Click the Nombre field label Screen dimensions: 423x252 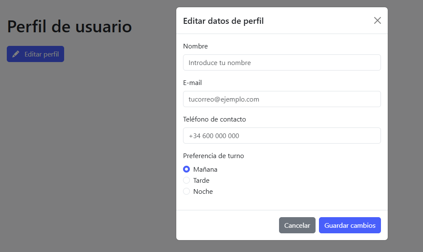tap(195, 46)
